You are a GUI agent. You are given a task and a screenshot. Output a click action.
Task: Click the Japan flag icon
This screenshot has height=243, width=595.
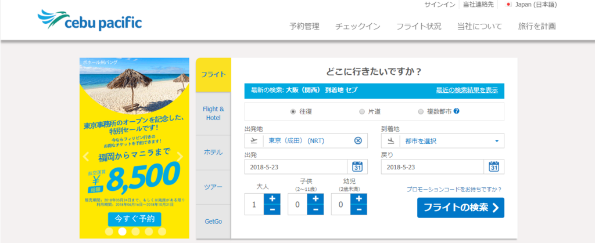tap(508, 5)
